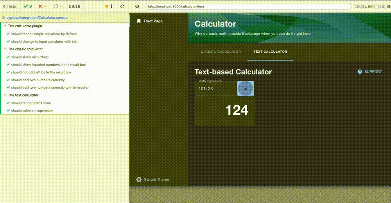This screenshot has height=203, width=391.
Task: Click the rerun tests reload icon
Action: tap(122, 7)
